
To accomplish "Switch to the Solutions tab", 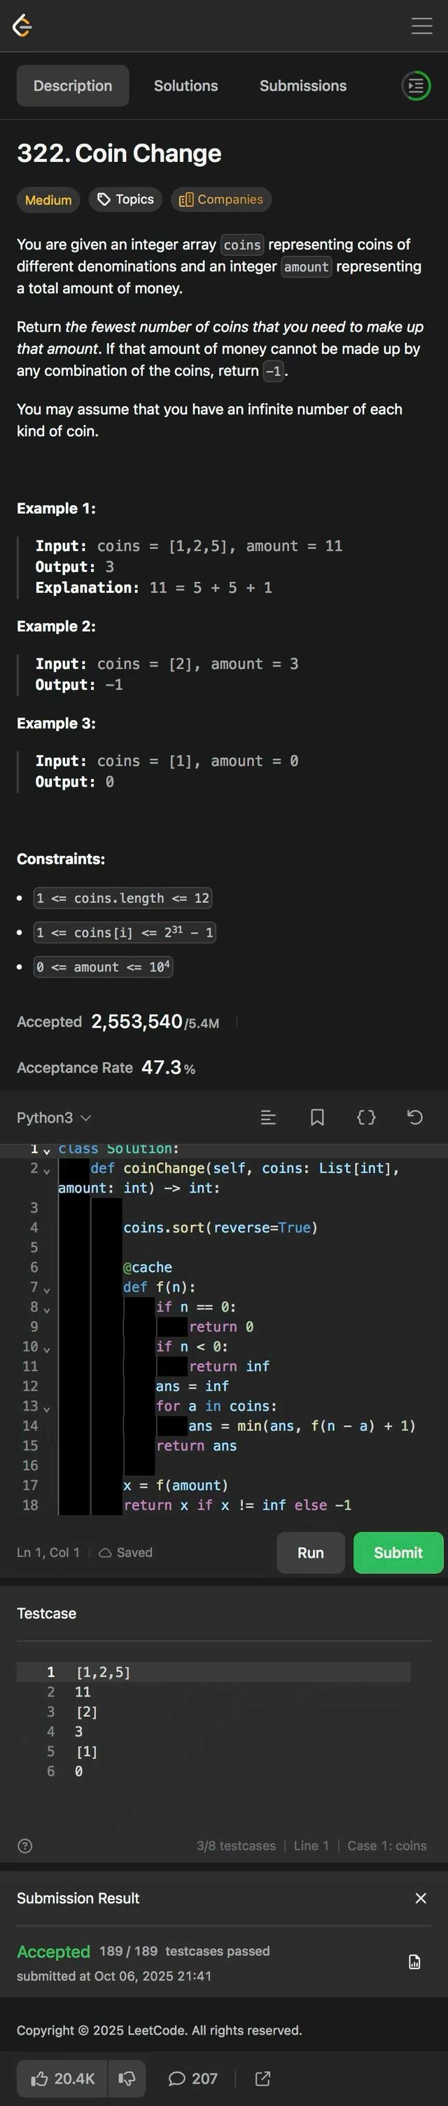I will 185,86.
